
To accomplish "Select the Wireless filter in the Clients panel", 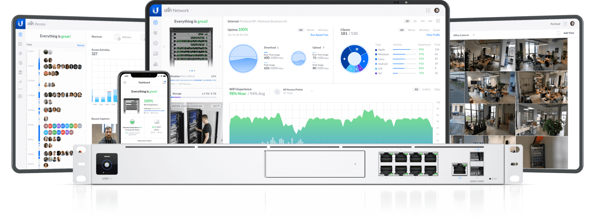I will click(x=424, y=30).
